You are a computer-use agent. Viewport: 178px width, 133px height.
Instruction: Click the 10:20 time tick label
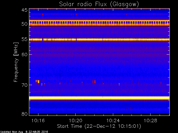pyautogui.click(x=76, y=121)
